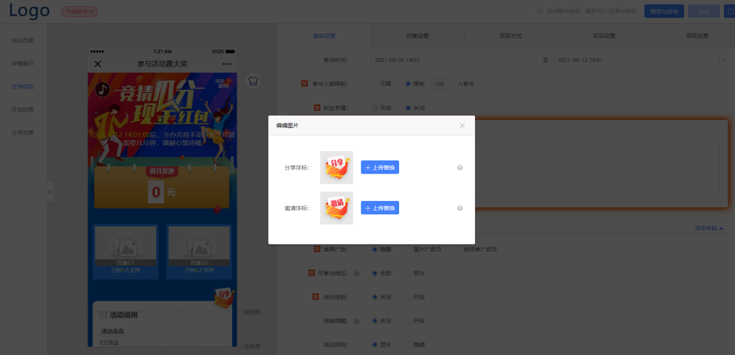Open the end date picker field
735x355 pixels.
(x=636, y=60)
